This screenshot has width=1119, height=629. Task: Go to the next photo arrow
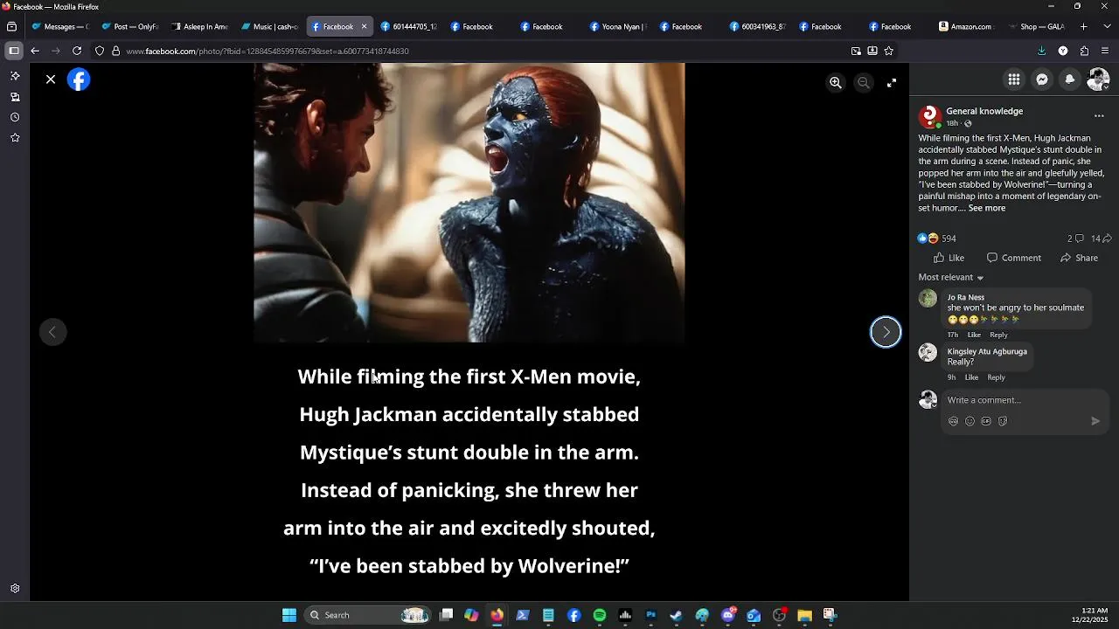click(x=886, y=332)
